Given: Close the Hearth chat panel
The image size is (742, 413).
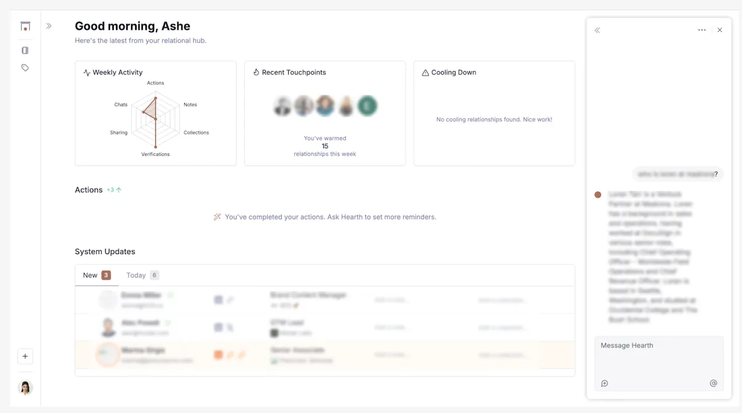Looking at the screenshot, I should pyautogui.click(x=720, y=30).
